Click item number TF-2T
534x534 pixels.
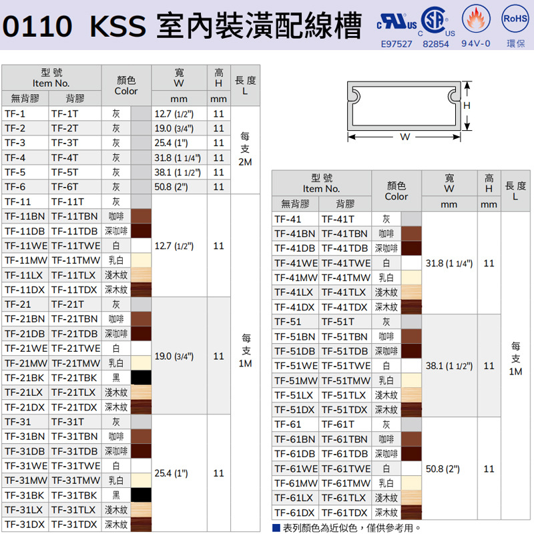coord(65,128)
